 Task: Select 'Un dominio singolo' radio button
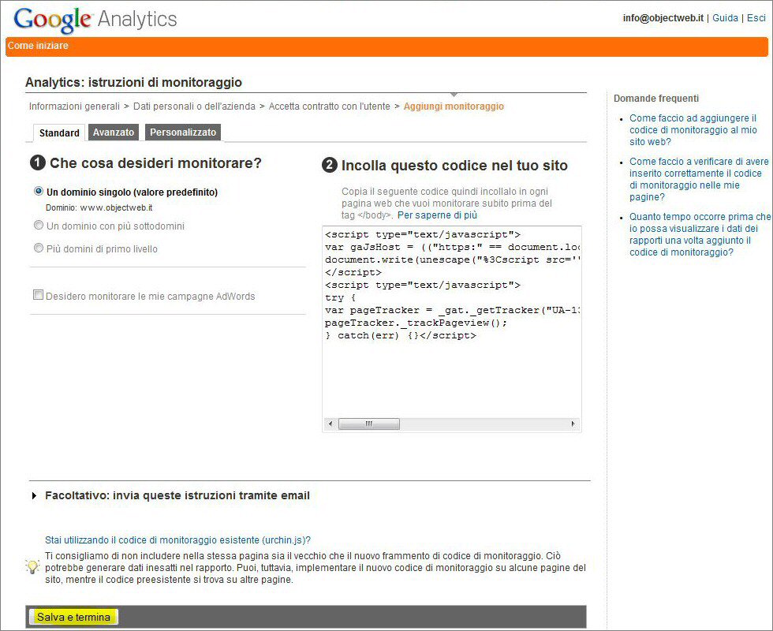39,191
